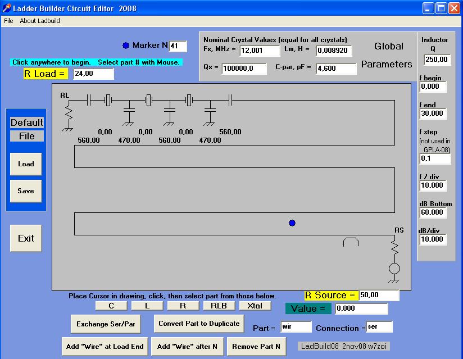Click the application icon in title bar
Viewport: 463px width, 359px height.
tap(7, 8)
